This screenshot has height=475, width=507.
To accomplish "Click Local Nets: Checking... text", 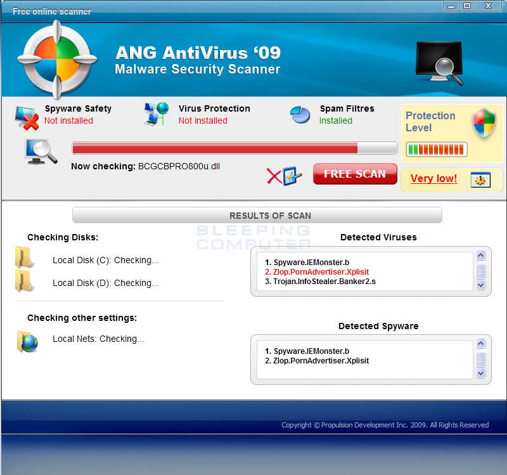I will click(98, 339).
